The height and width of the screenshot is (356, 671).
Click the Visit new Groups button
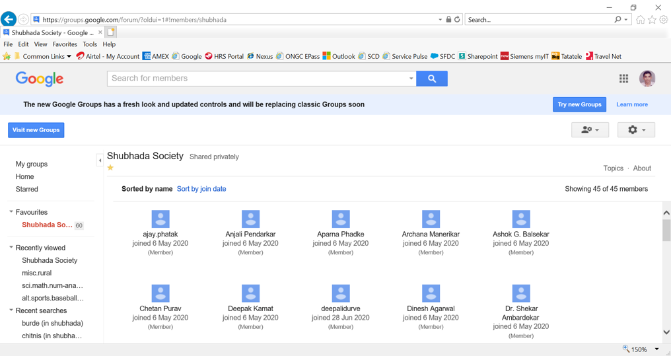point(36,130)
